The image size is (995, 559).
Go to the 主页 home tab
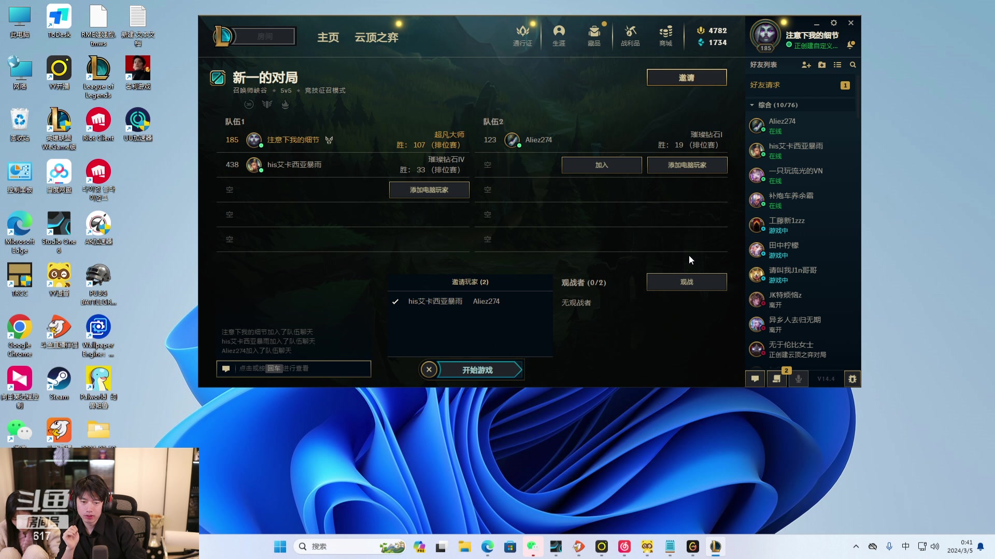coord(328,37)
